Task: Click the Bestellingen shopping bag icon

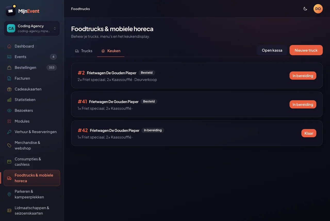Action: (9, 68)
